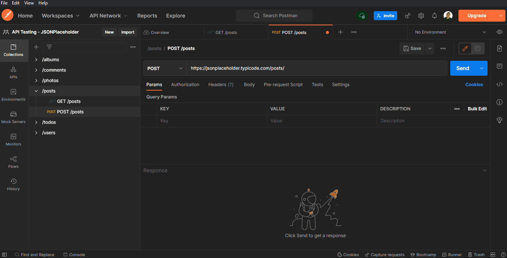Click the plus icon to create new collection
The width and height of the screenshot is (507, 258).
(x=36, y=47)
